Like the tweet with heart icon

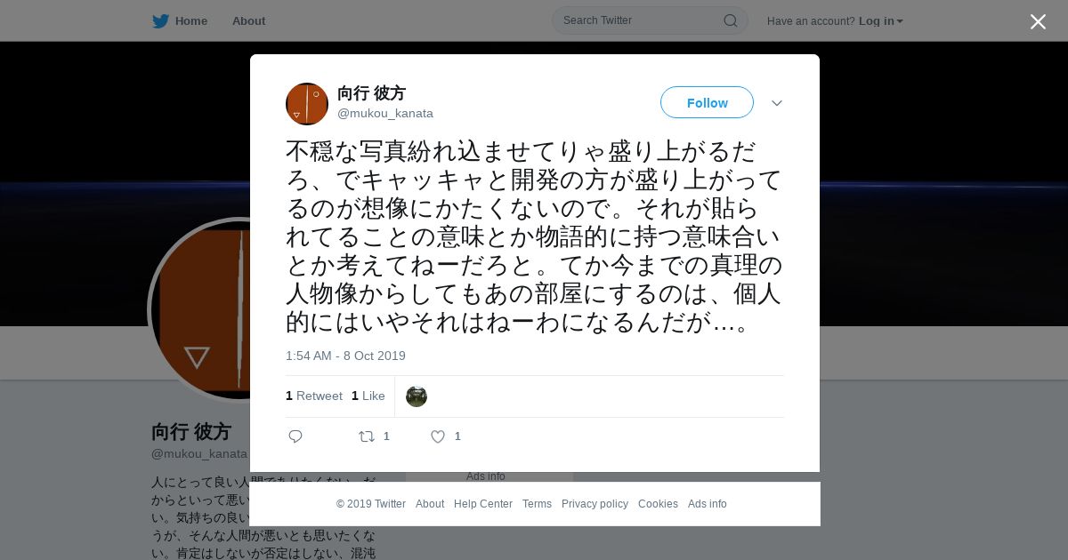click(438, 436)
